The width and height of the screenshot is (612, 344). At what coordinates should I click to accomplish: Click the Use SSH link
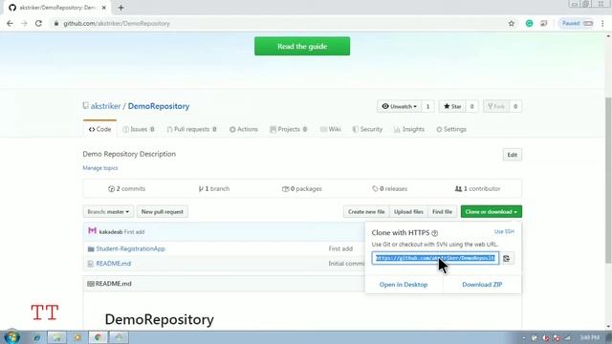click(504, 231)
